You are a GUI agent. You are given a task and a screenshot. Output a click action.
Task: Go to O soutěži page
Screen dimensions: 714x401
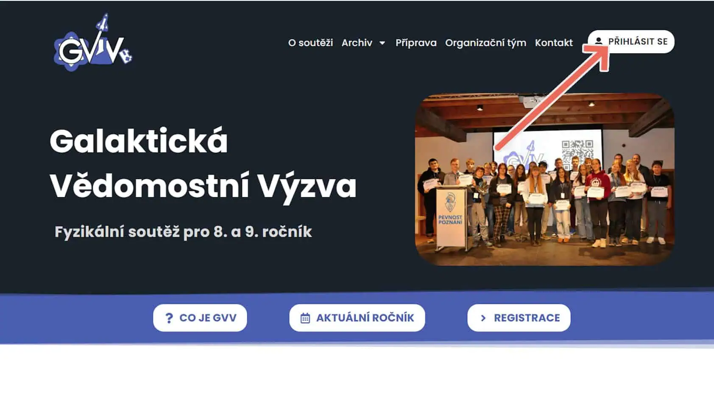point(310,43)
